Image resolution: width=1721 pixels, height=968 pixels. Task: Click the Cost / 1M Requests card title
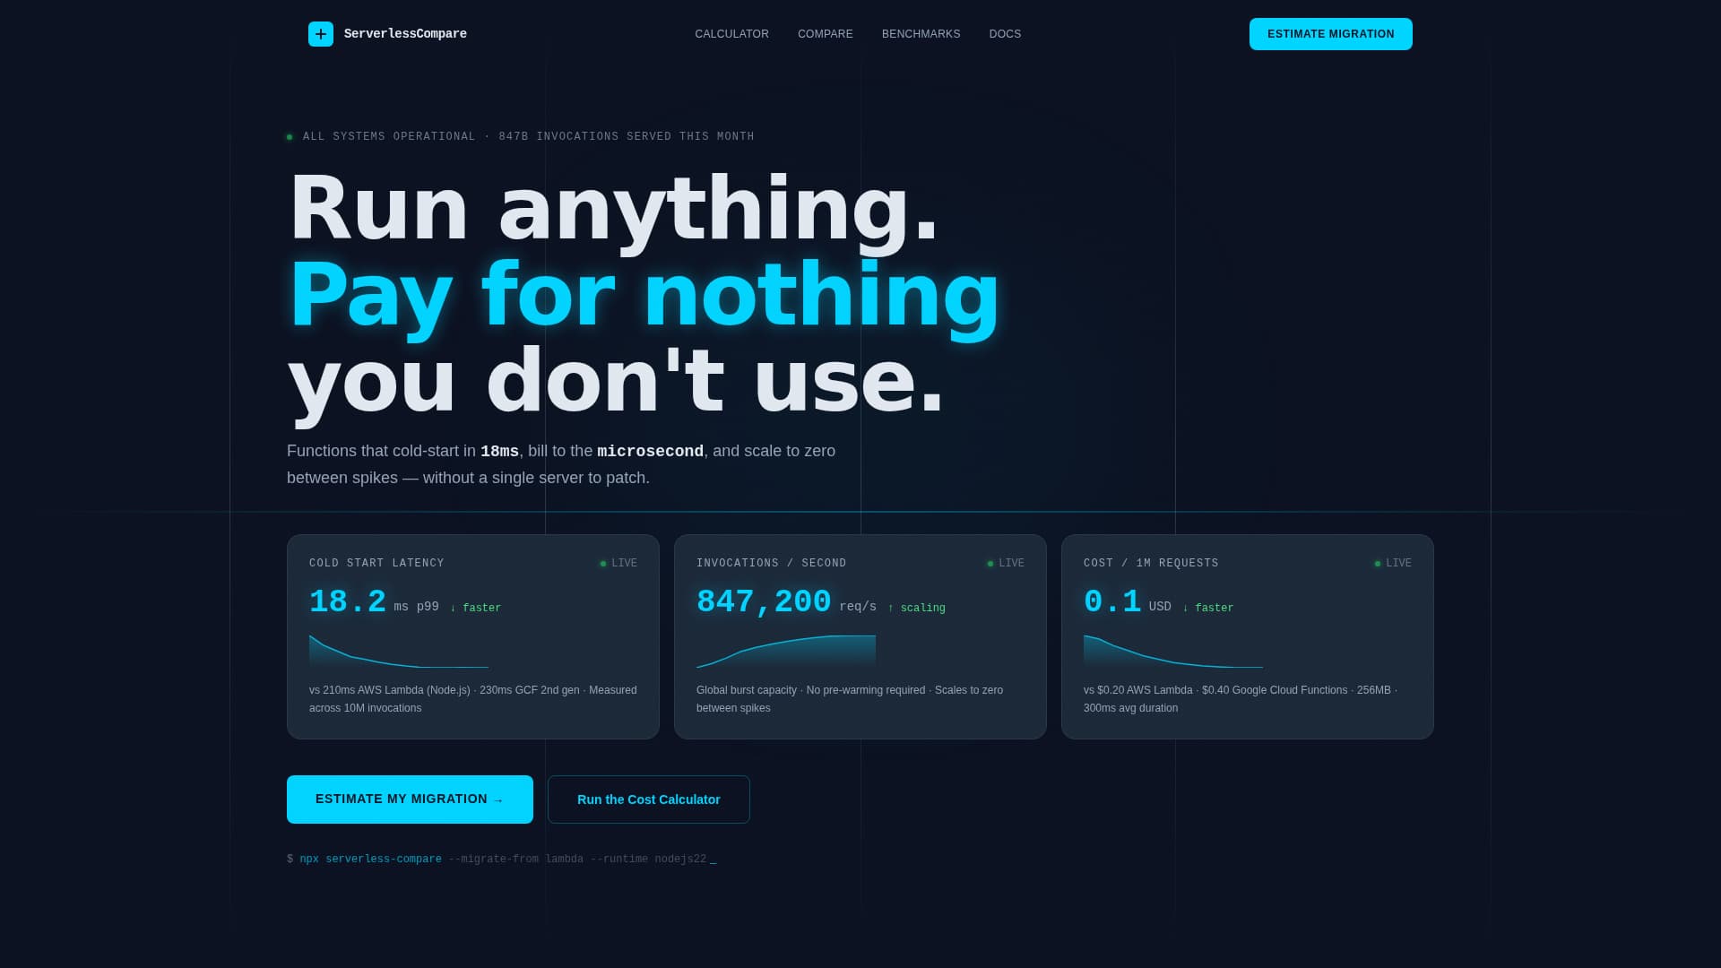(x=1151, y=563)
